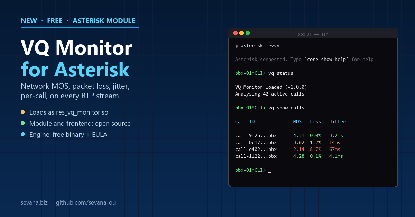Click the 'for Asterisk' headline text

click(x=75, y=69)
